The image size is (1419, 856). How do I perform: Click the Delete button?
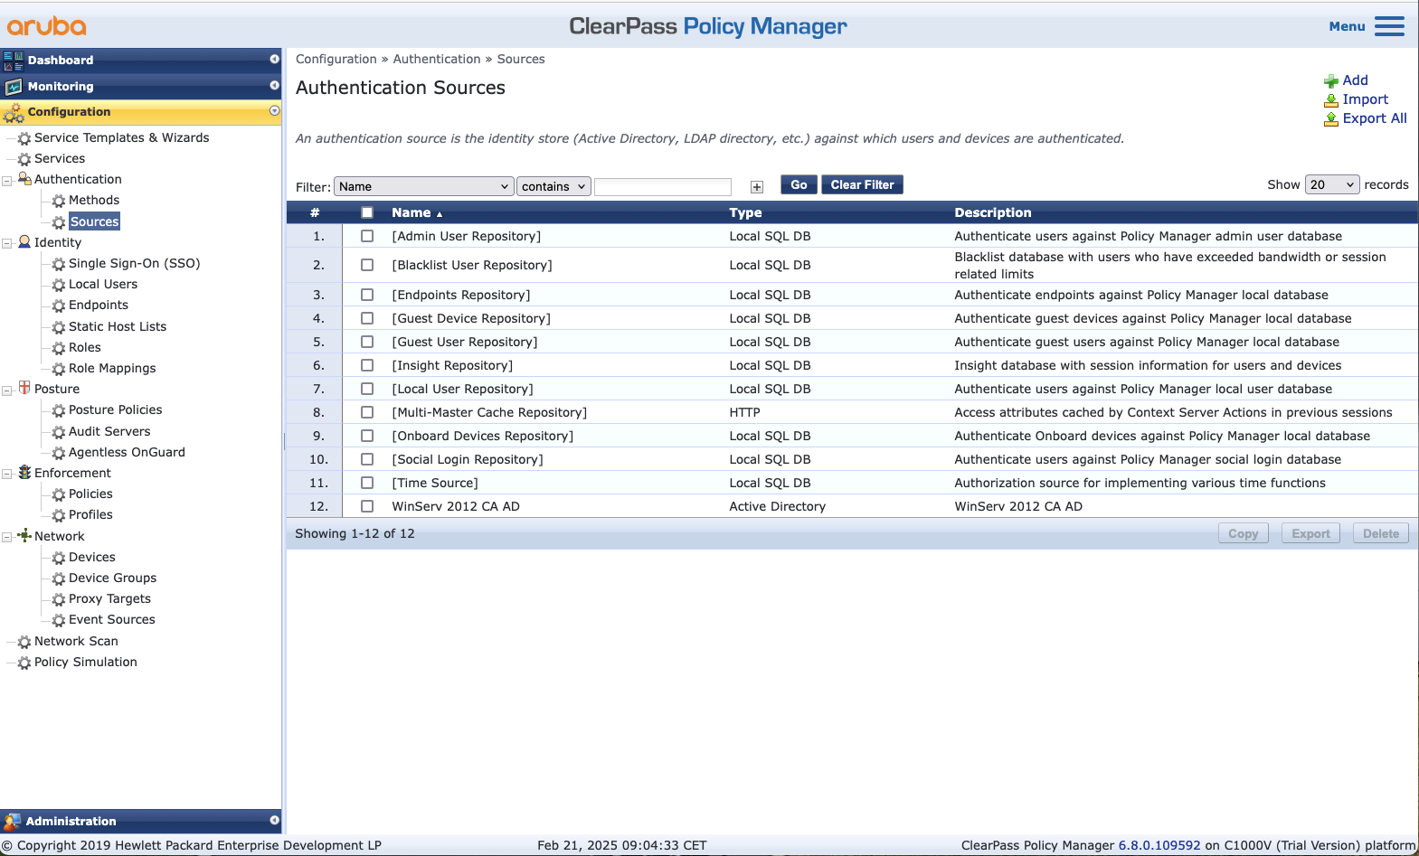coord(1381,533)
